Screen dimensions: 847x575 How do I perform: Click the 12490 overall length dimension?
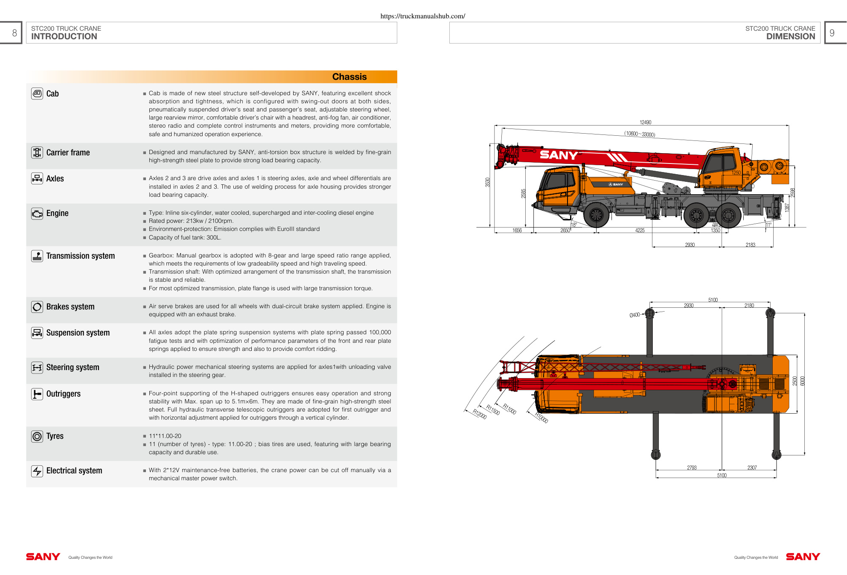pos(645,123)
